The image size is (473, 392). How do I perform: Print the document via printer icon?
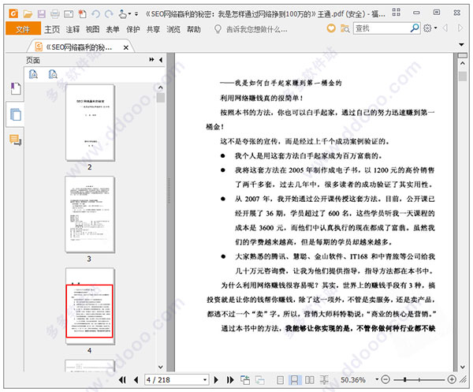(x=55, y=13)
